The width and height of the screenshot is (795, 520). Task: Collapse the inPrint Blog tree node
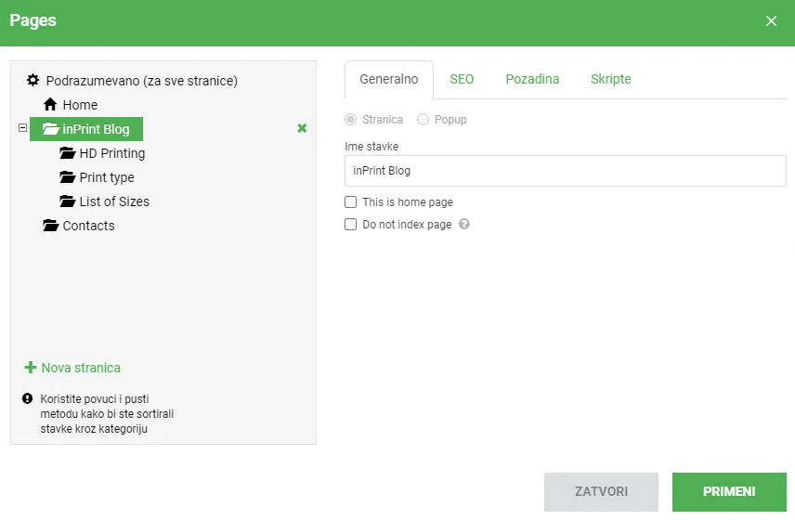click(22, 128)
